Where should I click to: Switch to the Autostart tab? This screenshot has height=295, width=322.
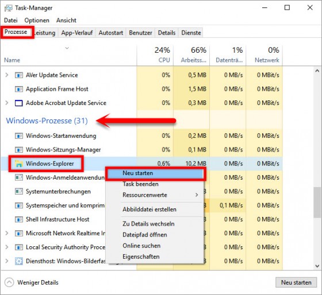tap(111, 33)
